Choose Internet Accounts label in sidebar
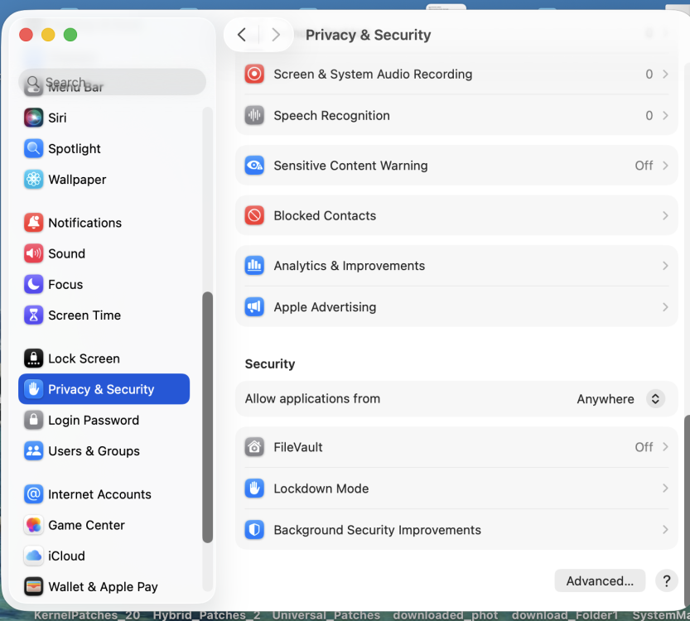The width and height of the screenshot is (690, 621). [99, 494]
